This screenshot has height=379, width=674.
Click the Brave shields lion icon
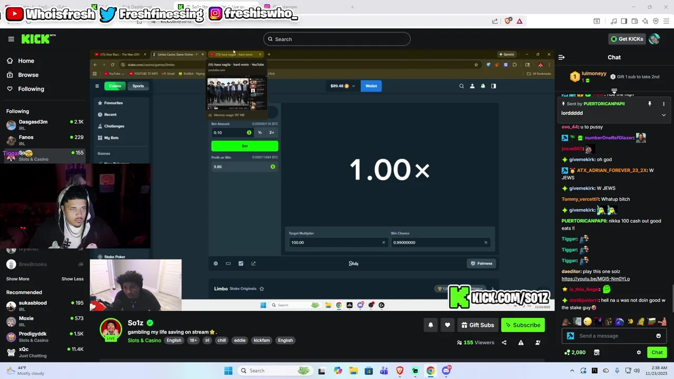(x=508, y=21)
